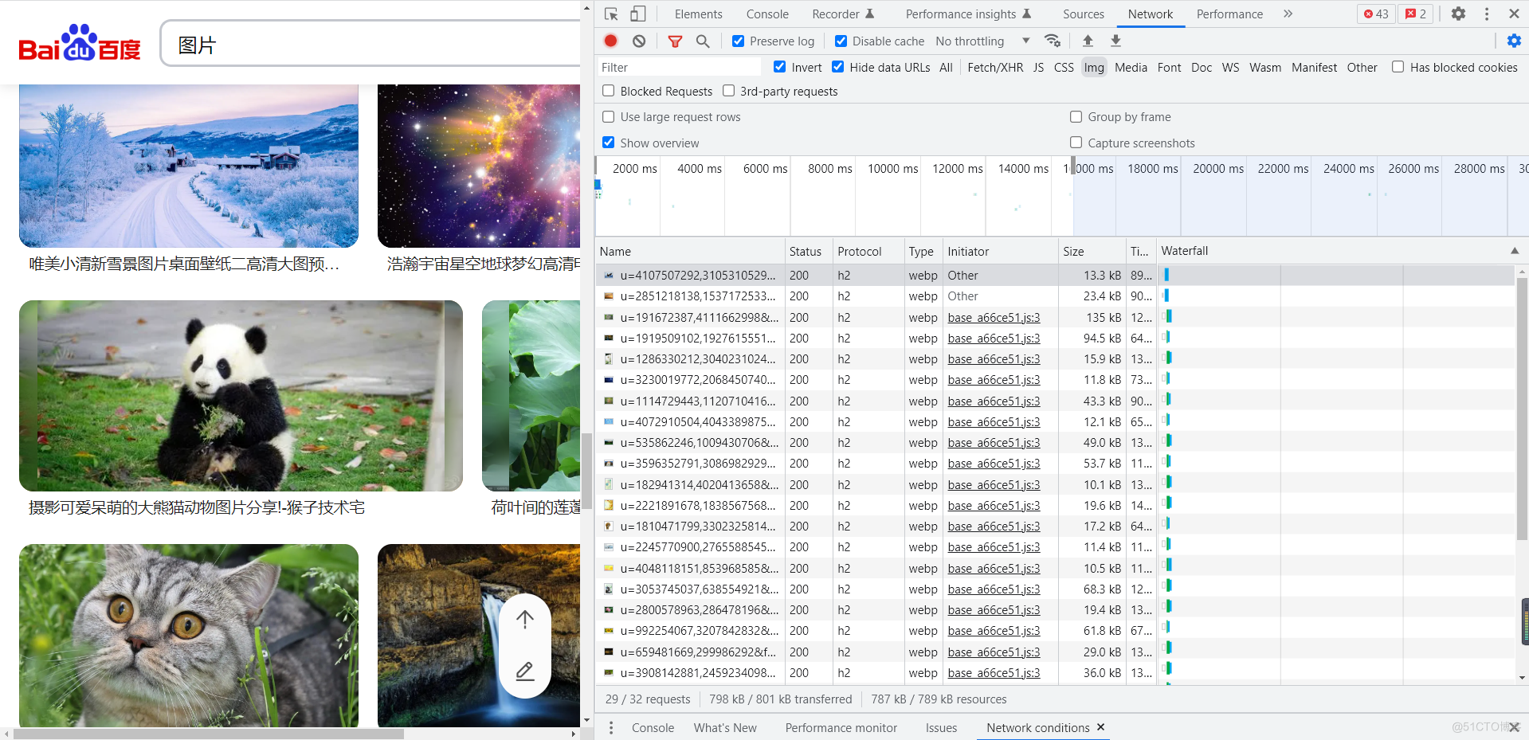Filter requests by Img type

click(1094, 67)
